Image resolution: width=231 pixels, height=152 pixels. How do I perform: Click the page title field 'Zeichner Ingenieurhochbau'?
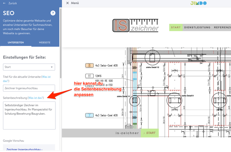(x=29, y=88)
